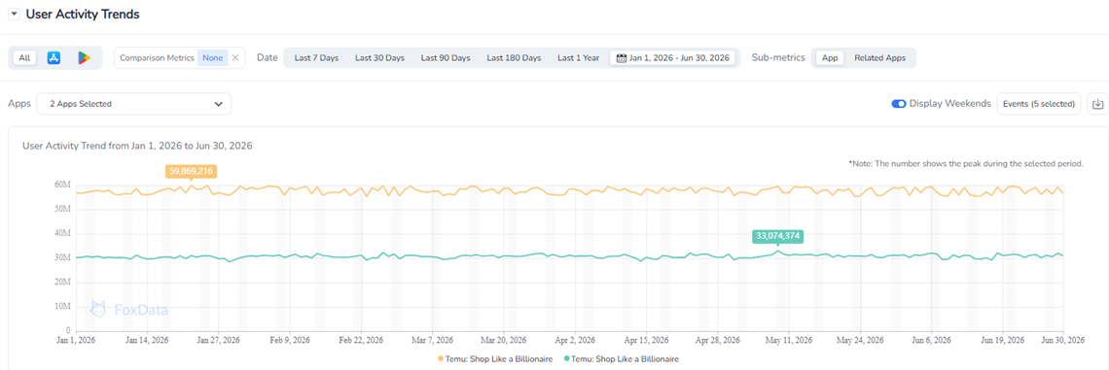The height and width of the screenshot is (370, 1109).
Task: Download the chart data
Action: click(1097, 104)
